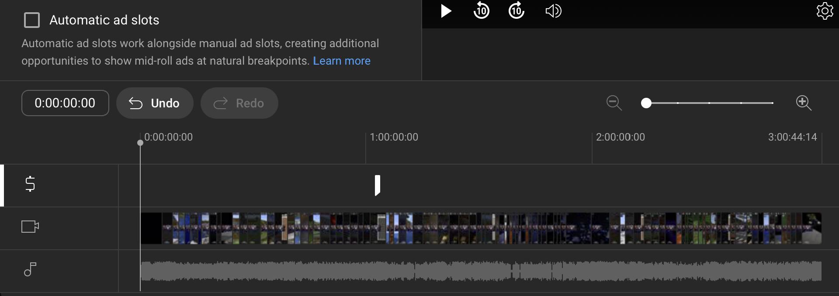
Task: Select the ad breaks dollar track icon
Action: [x=30, y=184]
